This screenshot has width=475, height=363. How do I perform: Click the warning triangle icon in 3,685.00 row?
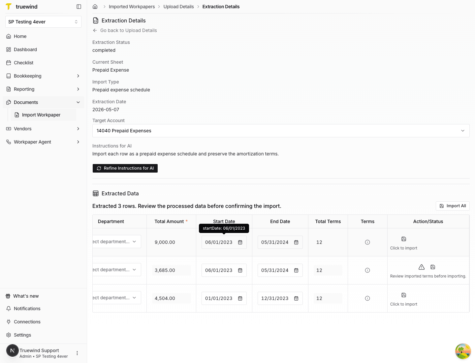pyautogui.click(x=422, y=267)
